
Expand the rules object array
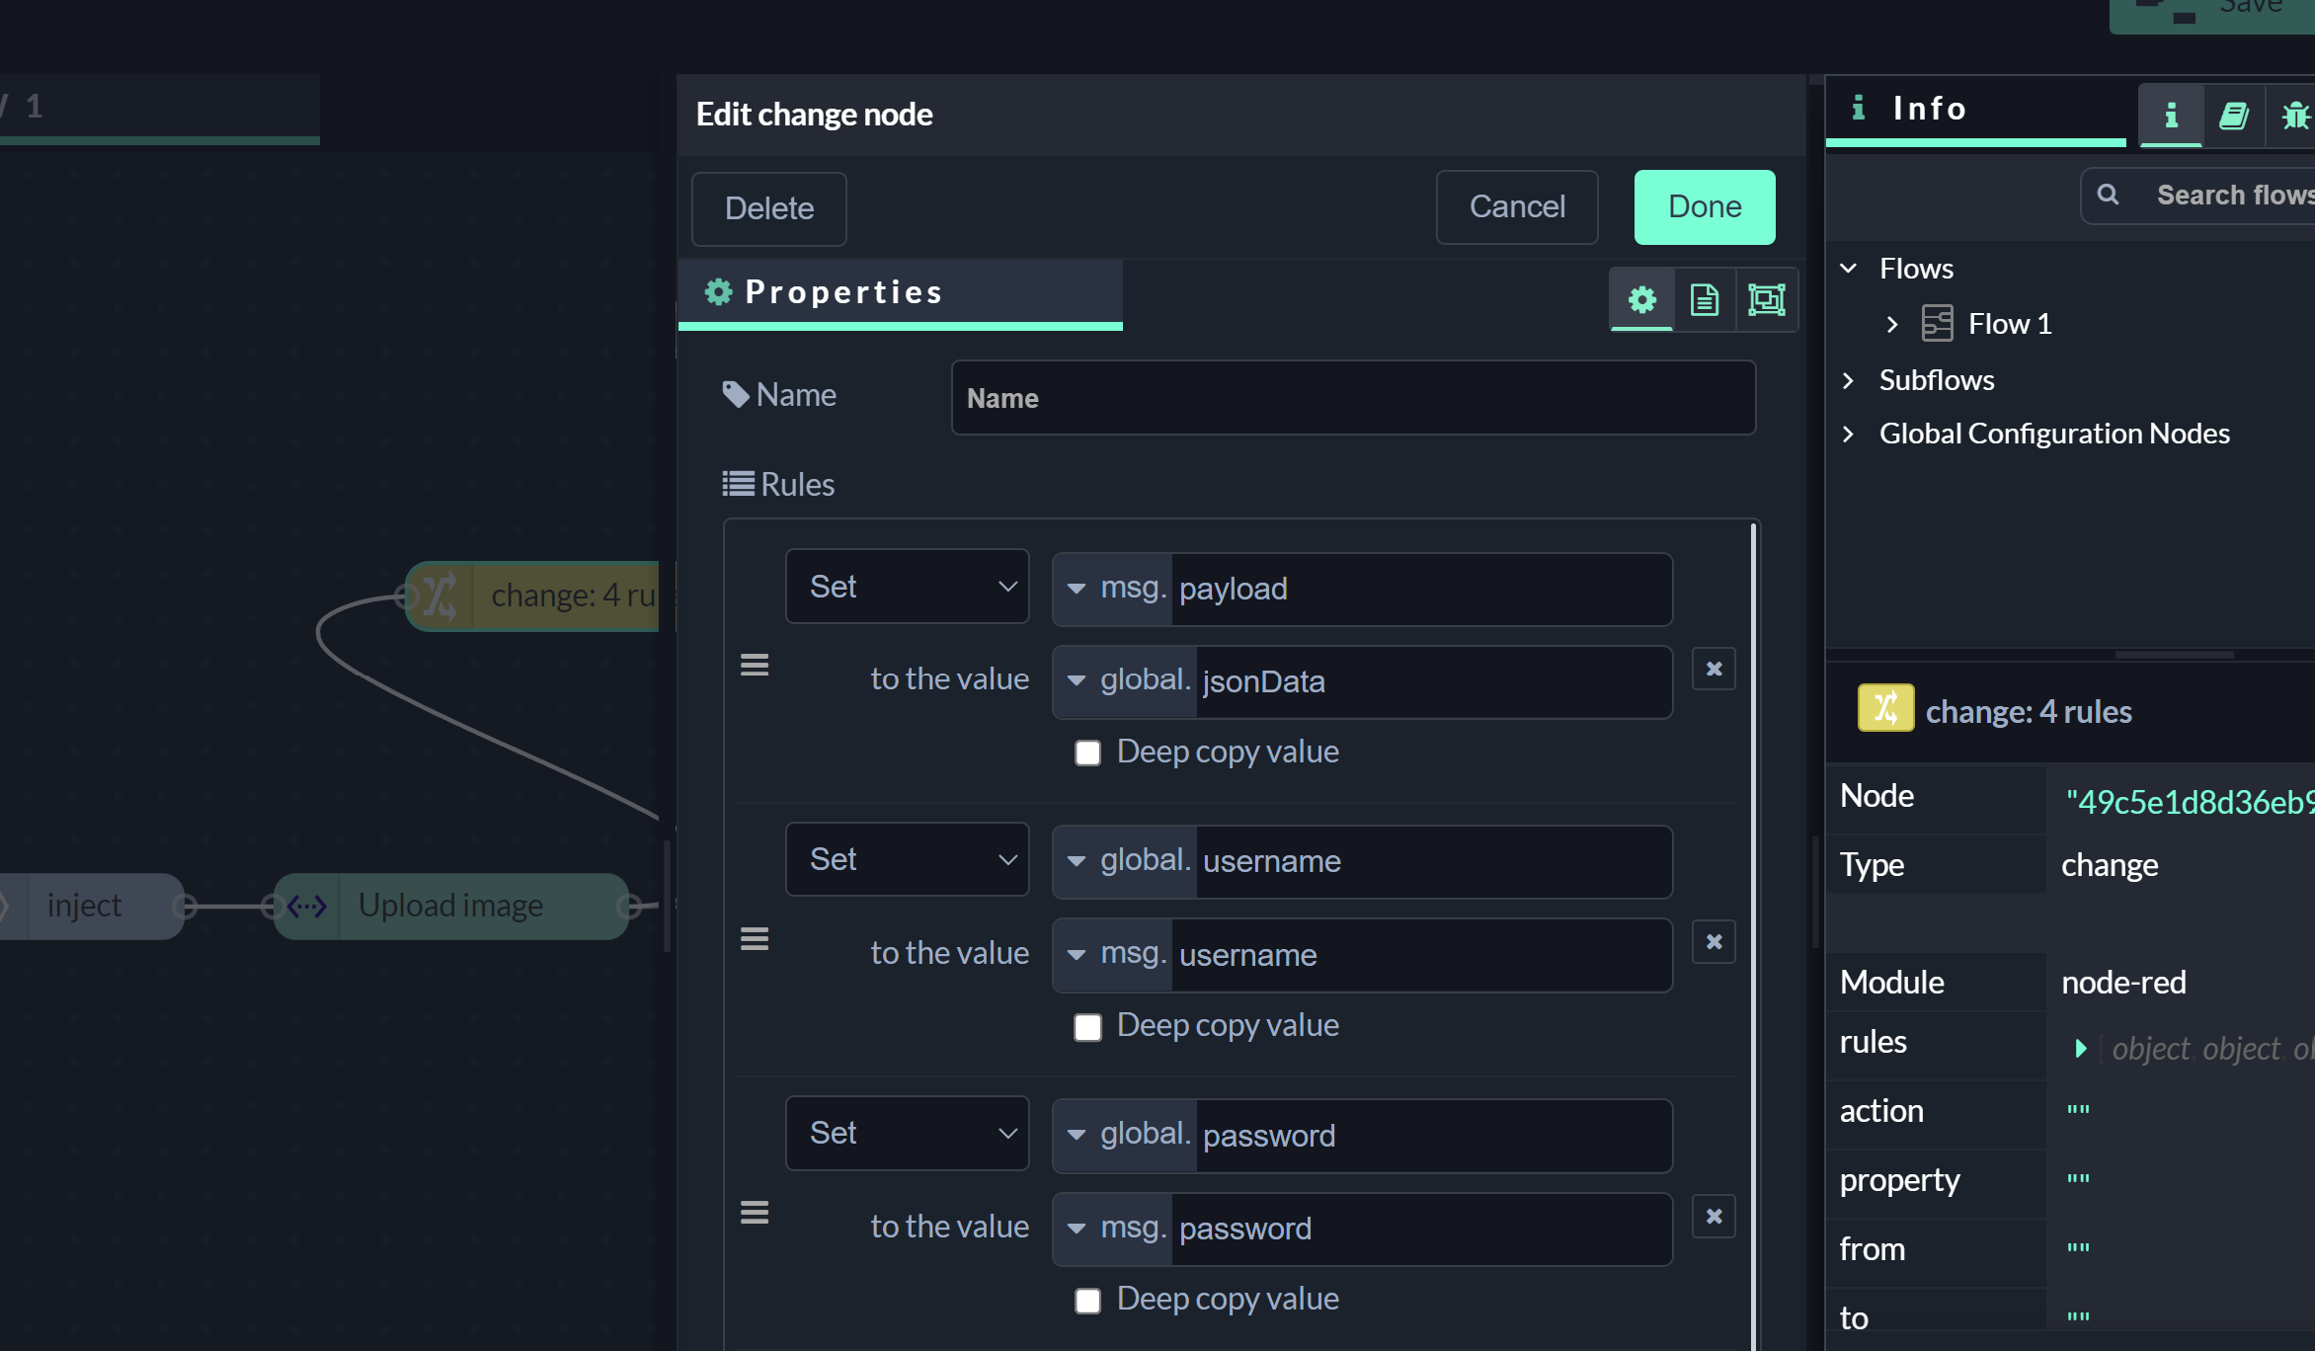(2080, 1049)
